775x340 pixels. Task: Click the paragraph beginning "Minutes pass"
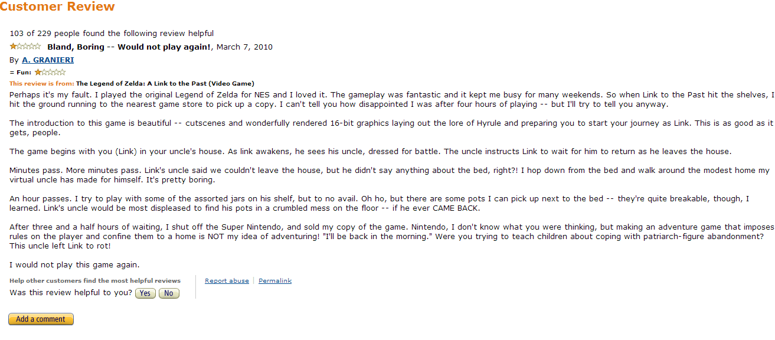[x=390, y=175]
